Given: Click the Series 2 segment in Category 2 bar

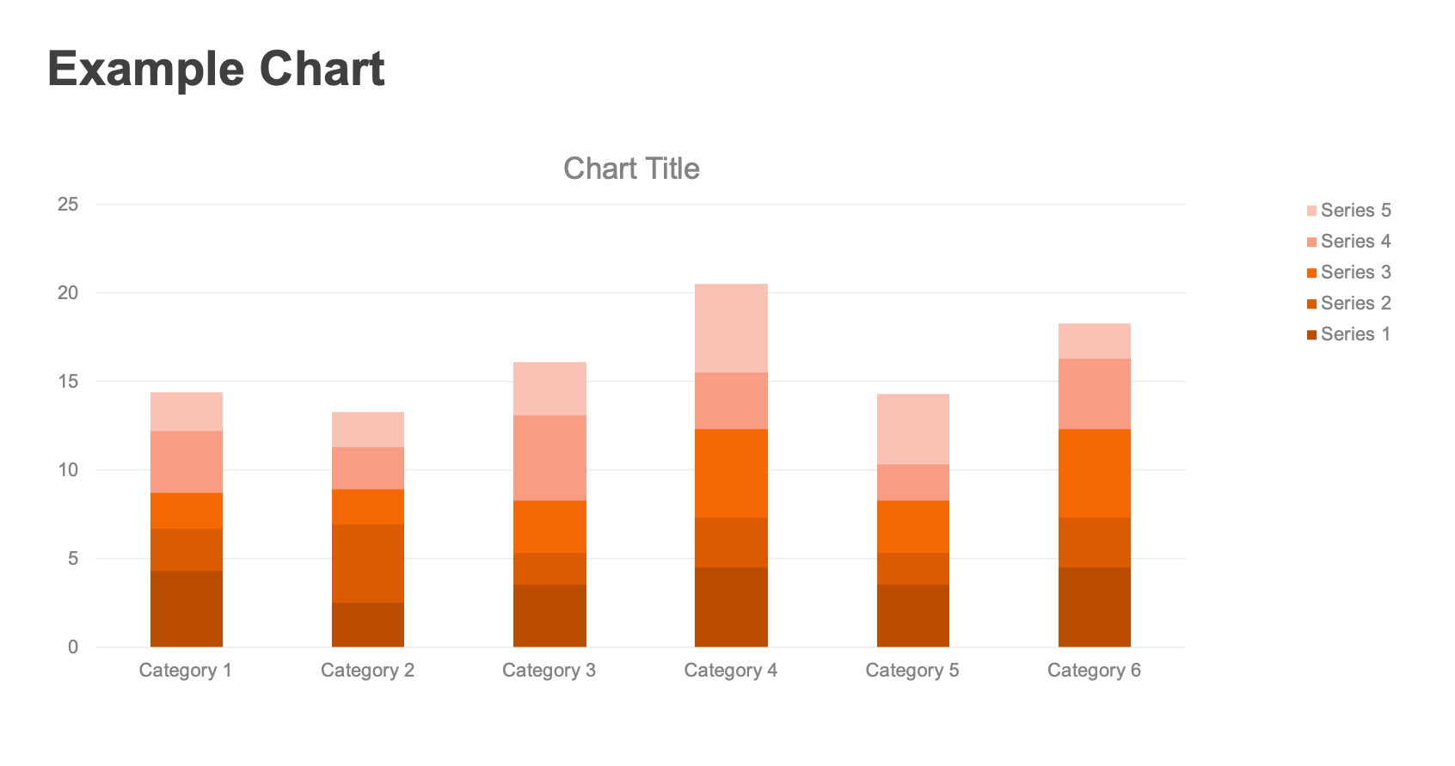Looking at the screenshot, I should 368,564.
